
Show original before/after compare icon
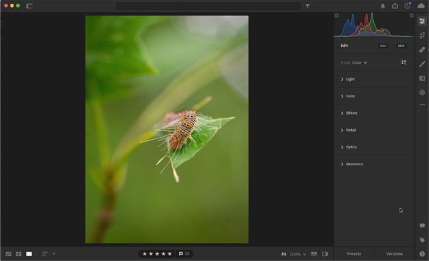[325, 254]
